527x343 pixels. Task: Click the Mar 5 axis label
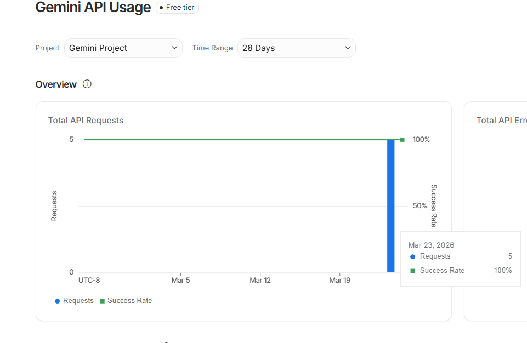click(181, 280)
